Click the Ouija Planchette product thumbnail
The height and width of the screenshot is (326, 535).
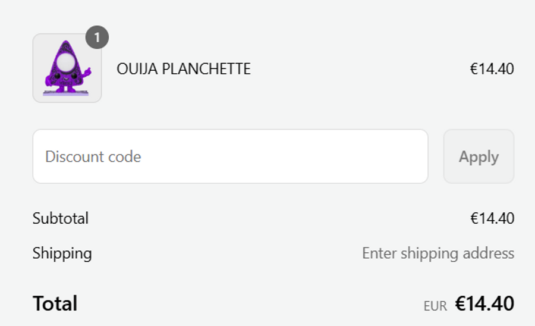(x=67, y=68)
